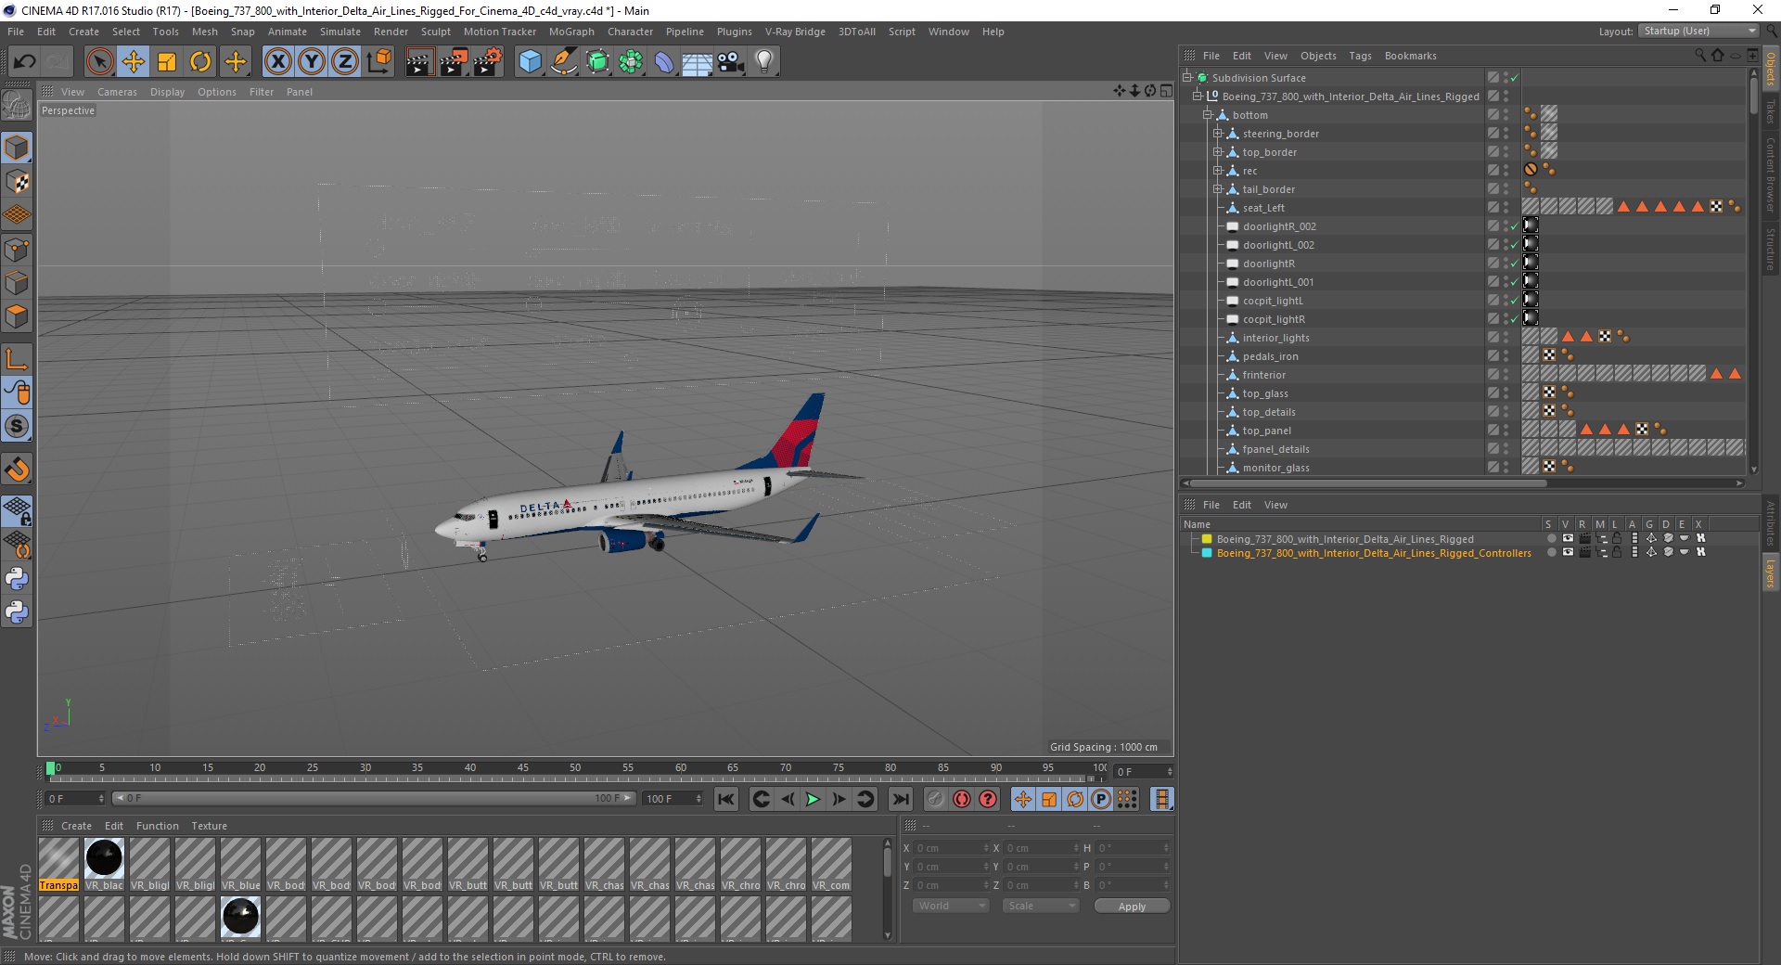Switch to Polygons mode
Viewport: 1781px width, 965px height.
click(17, 315)
